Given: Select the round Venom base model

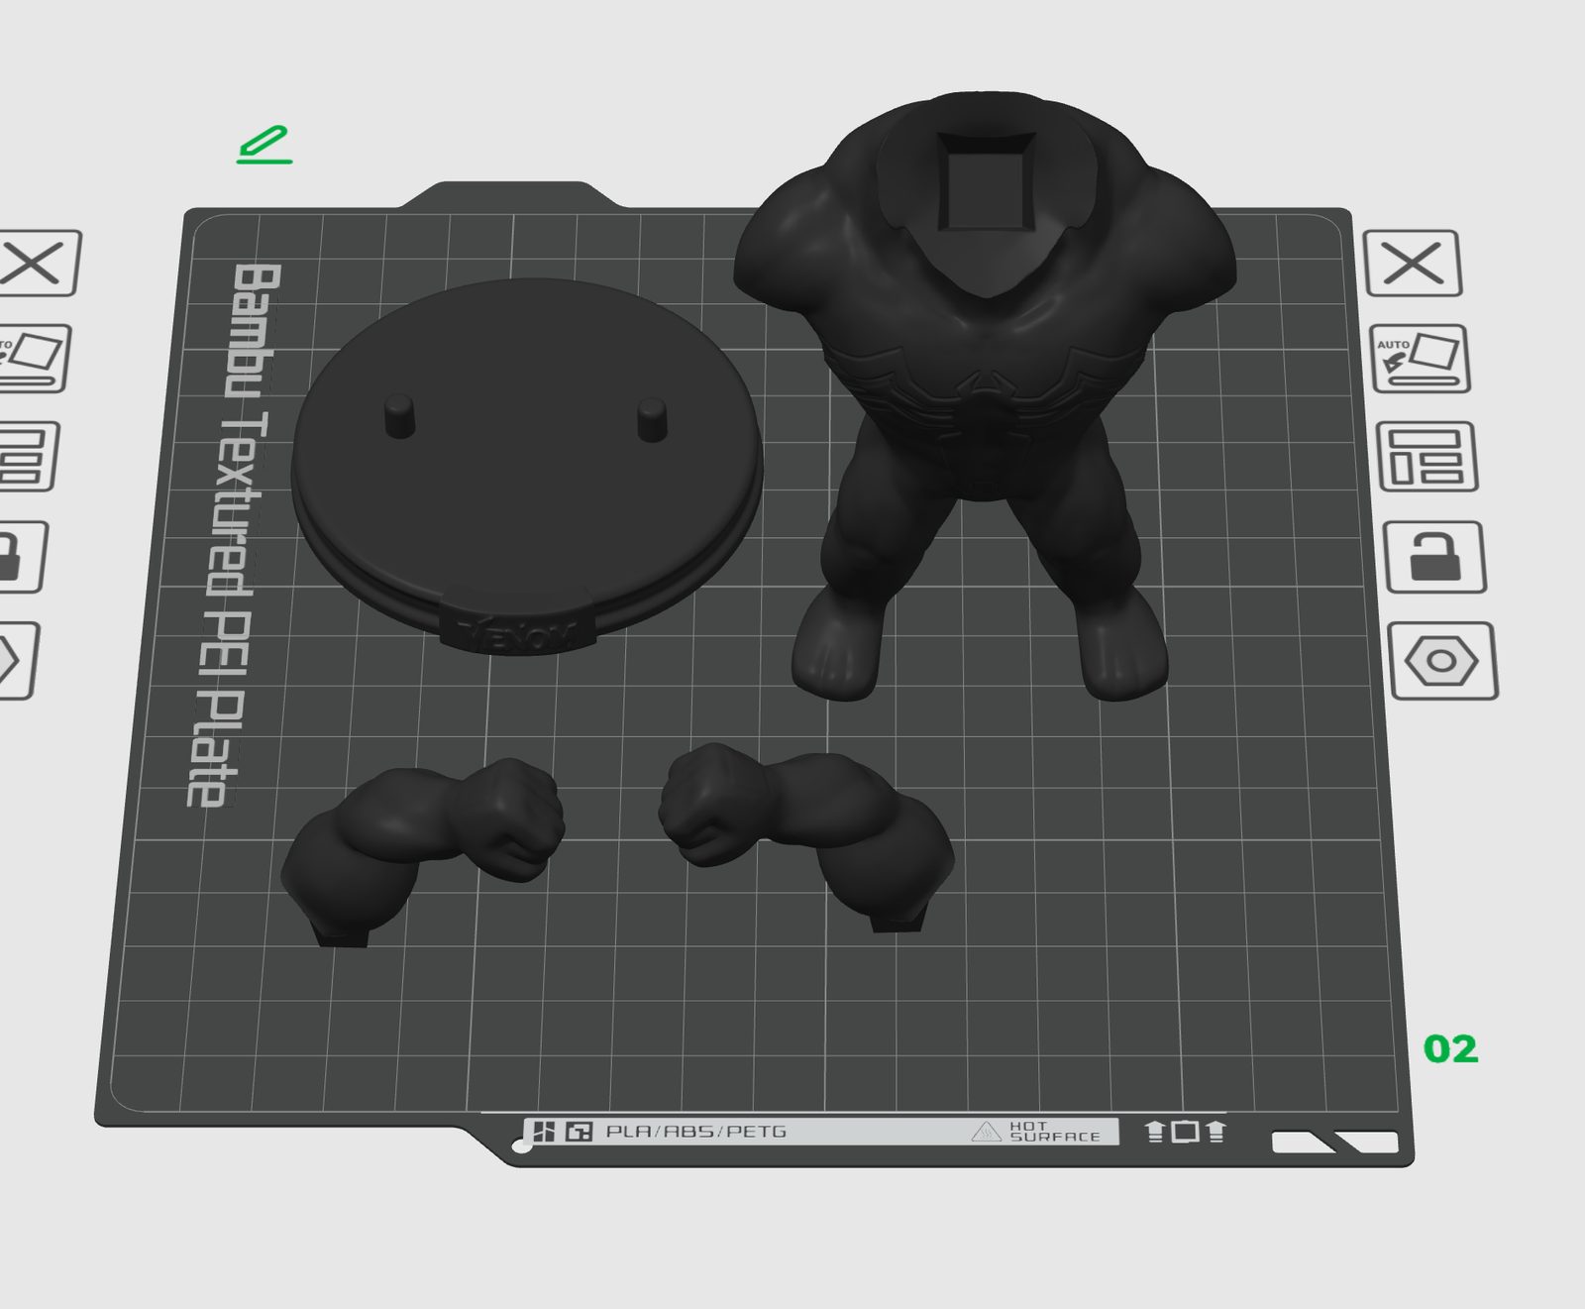Looking at the screenshot, I should pos(526,466).
